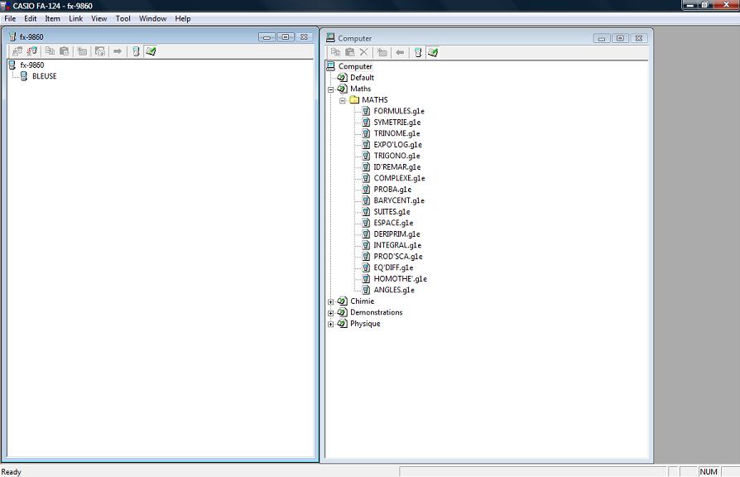Click the Ready text in status bar
Screen dimensions: 740x477
click(x=11, y=472)
